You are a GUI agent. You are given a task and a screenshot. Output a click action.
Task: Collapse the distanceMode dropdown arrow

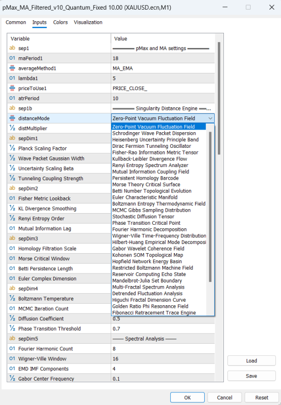(210, 118)
